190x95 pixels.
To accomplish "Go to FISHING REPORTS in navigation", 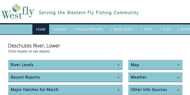I will (90, 29).
